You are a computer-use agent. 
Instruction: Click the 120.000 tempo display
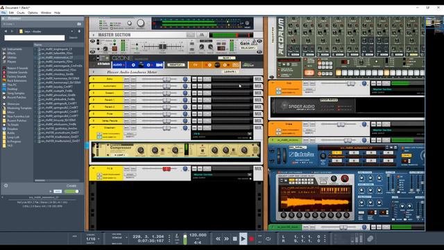[198, 235]
